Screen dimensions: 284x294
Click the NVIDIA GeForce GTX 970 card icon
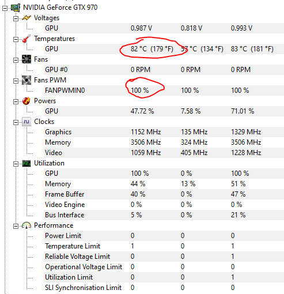[x=16, y=7]
